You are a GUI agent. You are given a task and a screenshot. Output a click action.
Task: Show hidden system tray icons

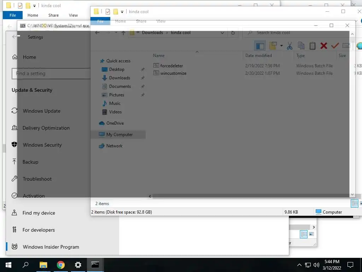[299, 265]
